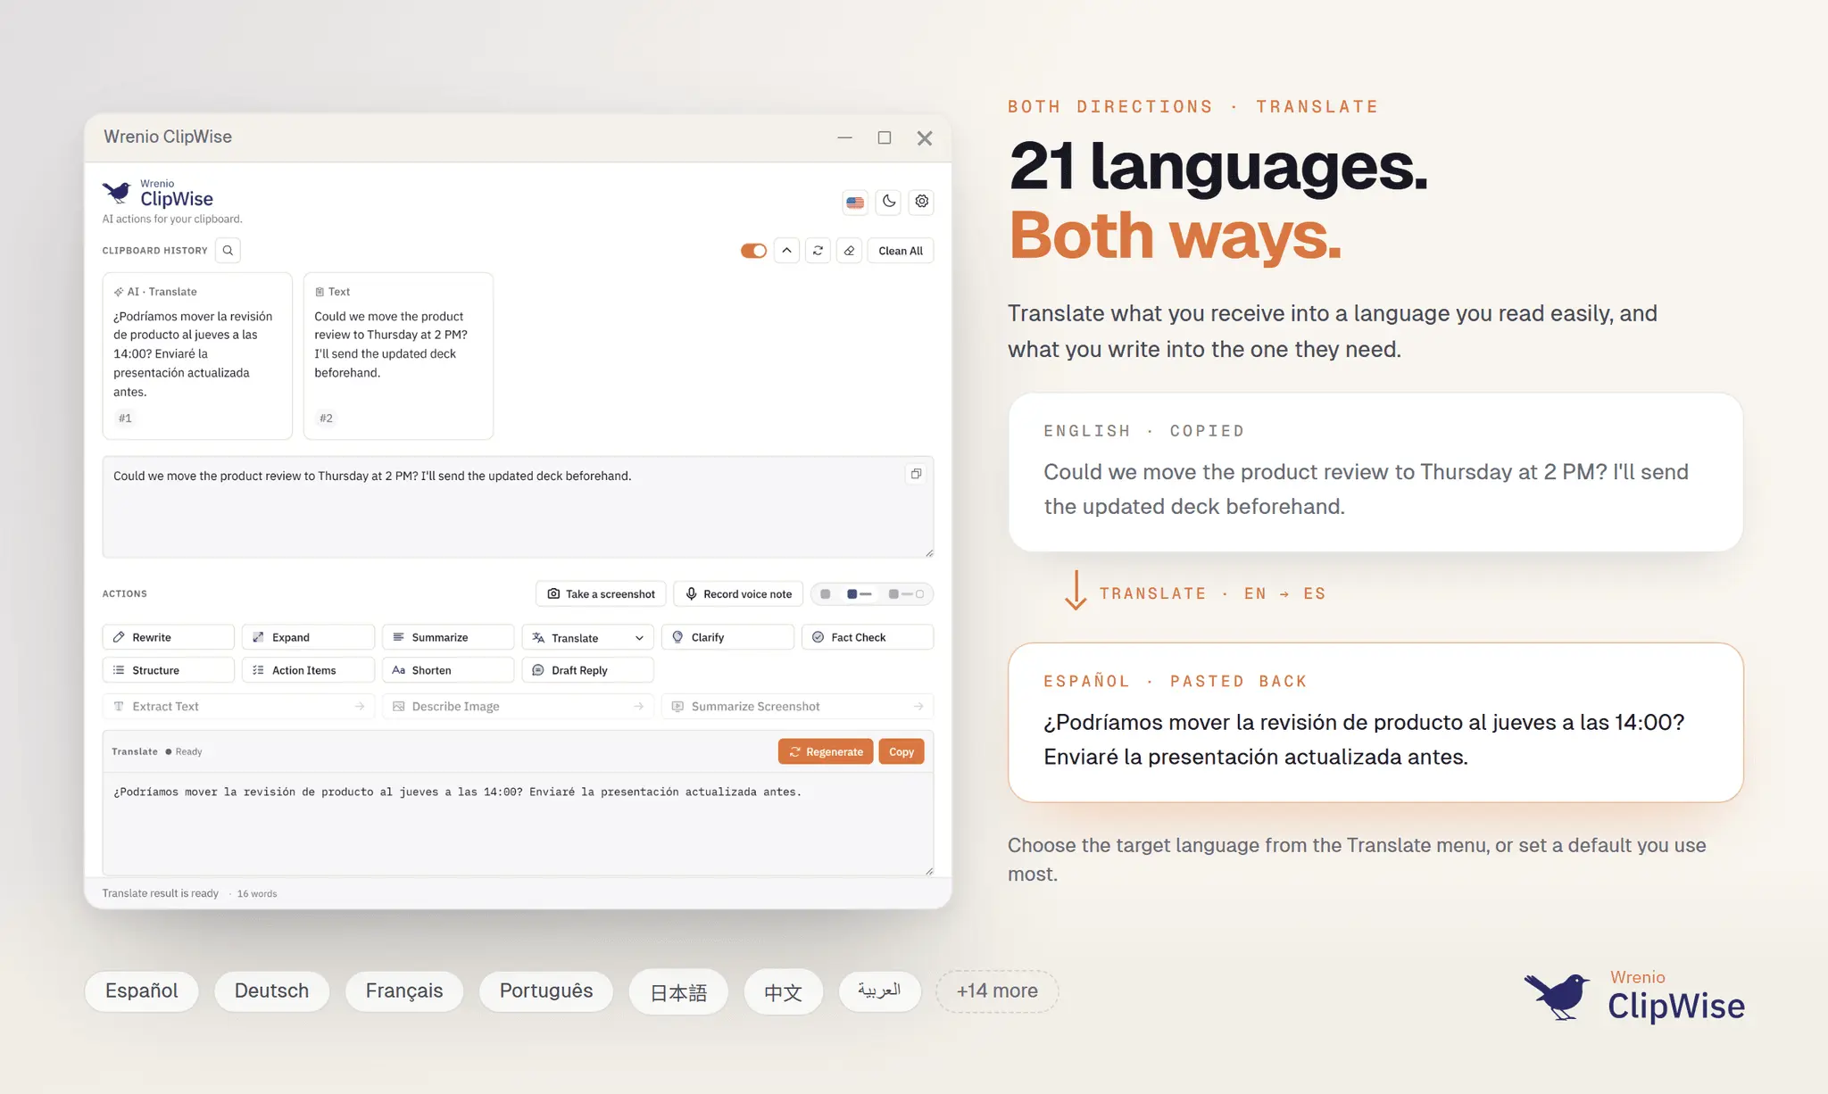Click Record voice note
Viewport: 1828px width, 1094px height.
click(x=738, y=594)
